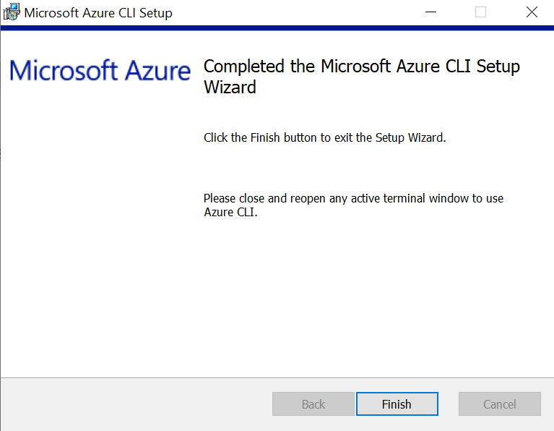Select the Completed the Microsoft Azure CLI Setup heading
Image resolution: width=554 pixels, height=431 pixels.
pyautogui.click(x=361, y=77)
